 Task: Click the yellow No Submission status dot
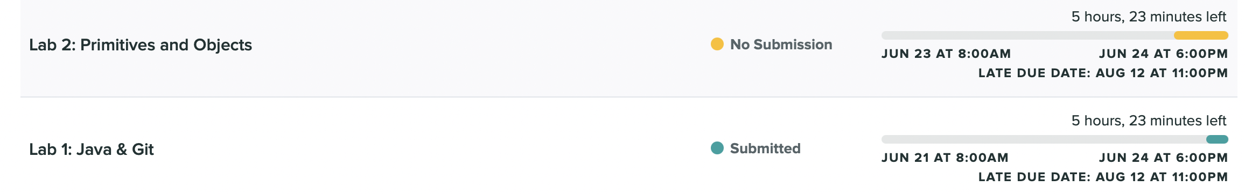tap(717, 44)
